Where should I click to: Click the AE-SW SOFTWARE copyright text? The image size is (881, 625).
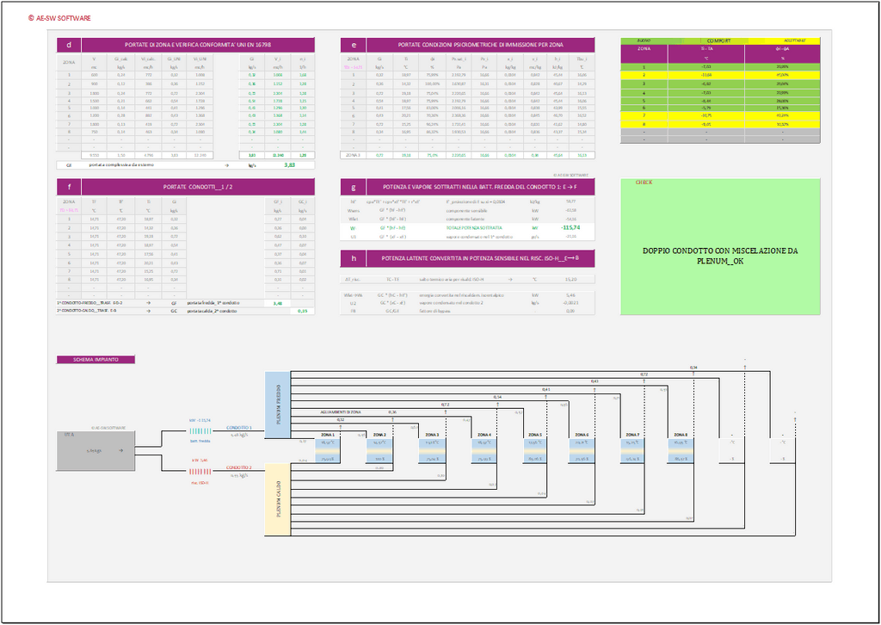59,17
